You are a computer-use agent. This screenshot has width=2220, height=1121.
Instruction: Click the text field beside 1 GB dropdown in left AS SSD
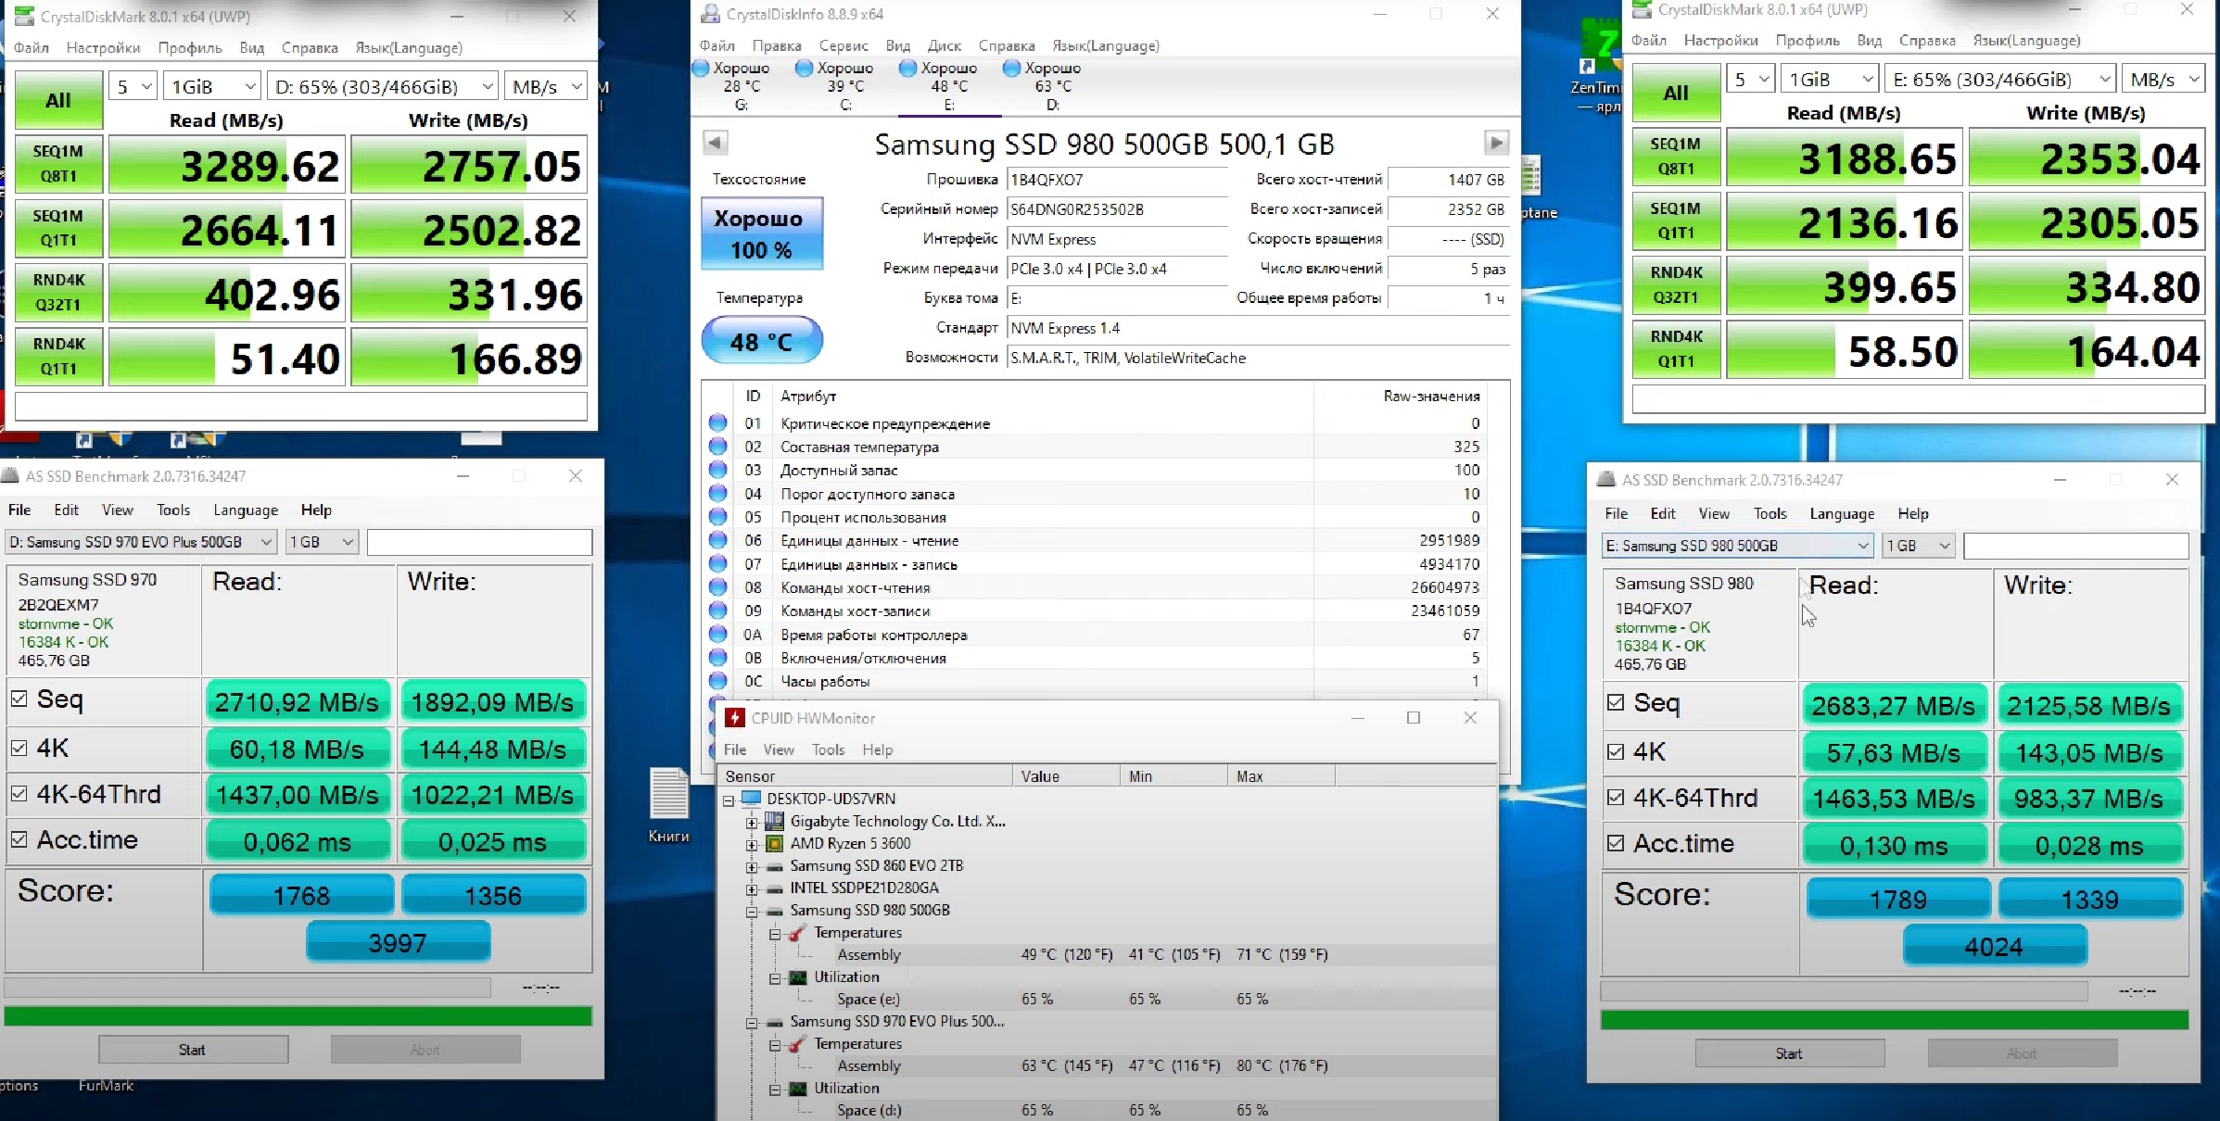pos(479,542)
